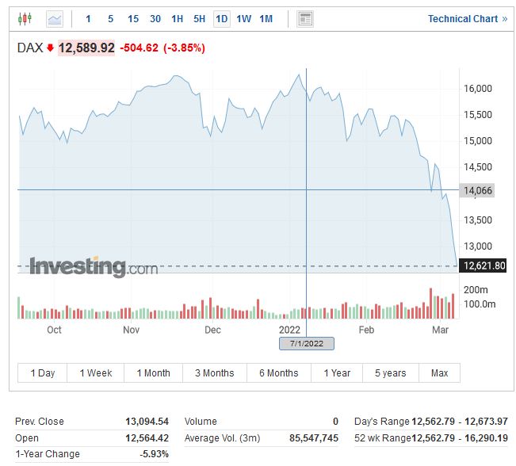Set interval to 5 minutes
Viewport: 516px width, 466px height.
110,18
